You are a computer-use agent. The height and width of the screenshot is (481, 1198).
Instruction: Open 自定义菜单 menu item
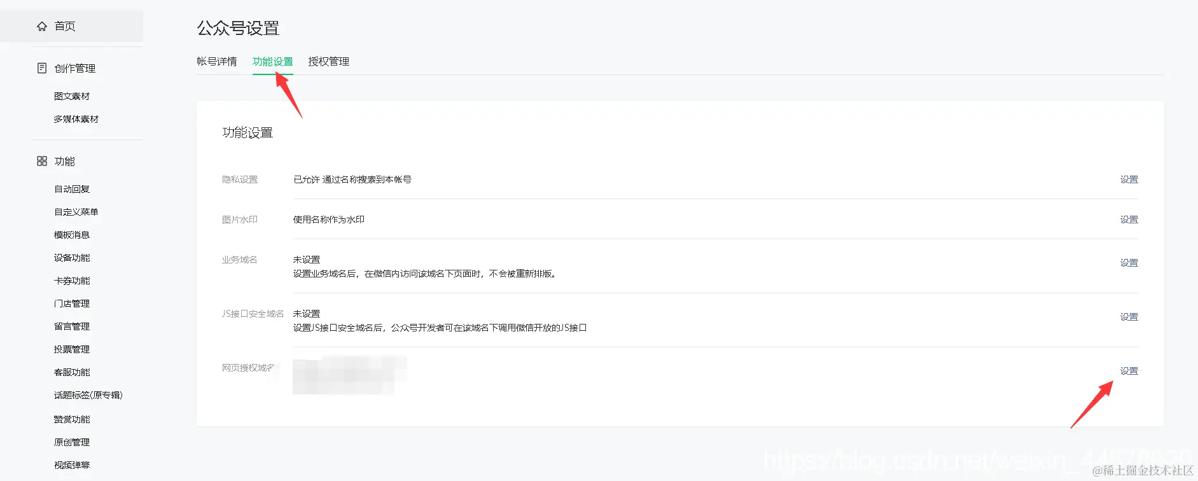[76, 212]
